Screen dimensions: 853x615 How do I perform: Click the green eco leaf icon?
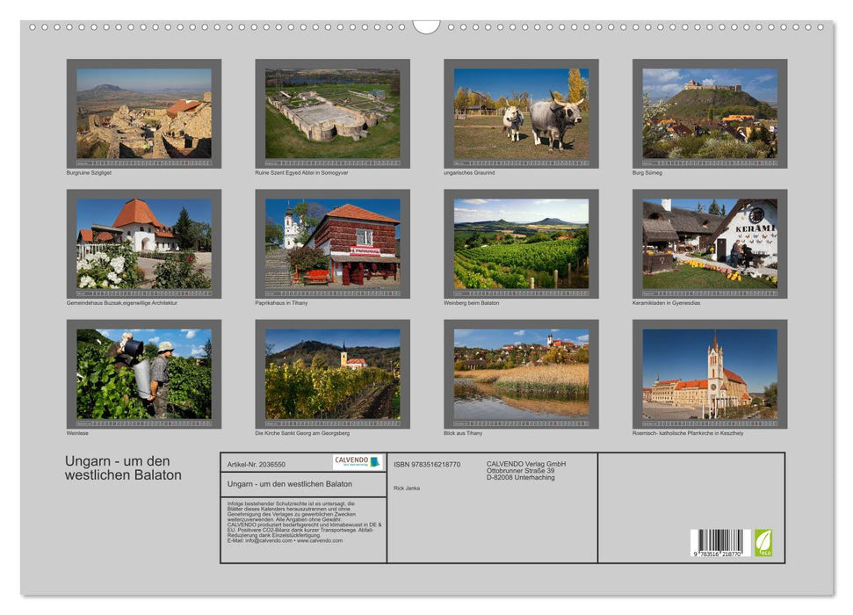pos(764,543)
